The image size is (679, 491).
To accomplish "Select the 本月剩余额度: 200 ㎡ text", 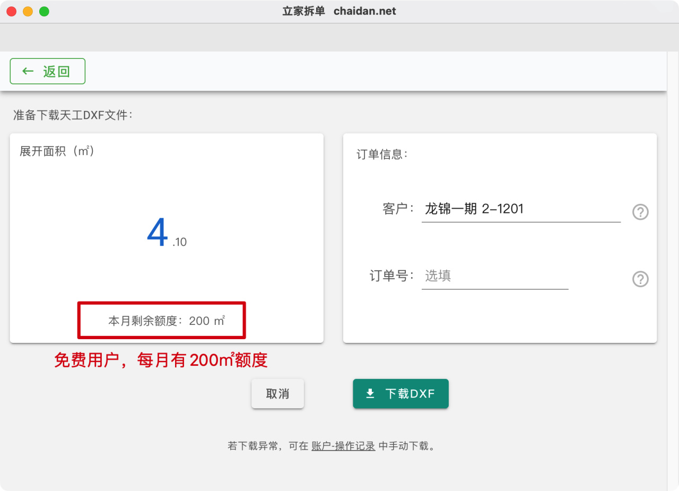I will click(167, 321).
